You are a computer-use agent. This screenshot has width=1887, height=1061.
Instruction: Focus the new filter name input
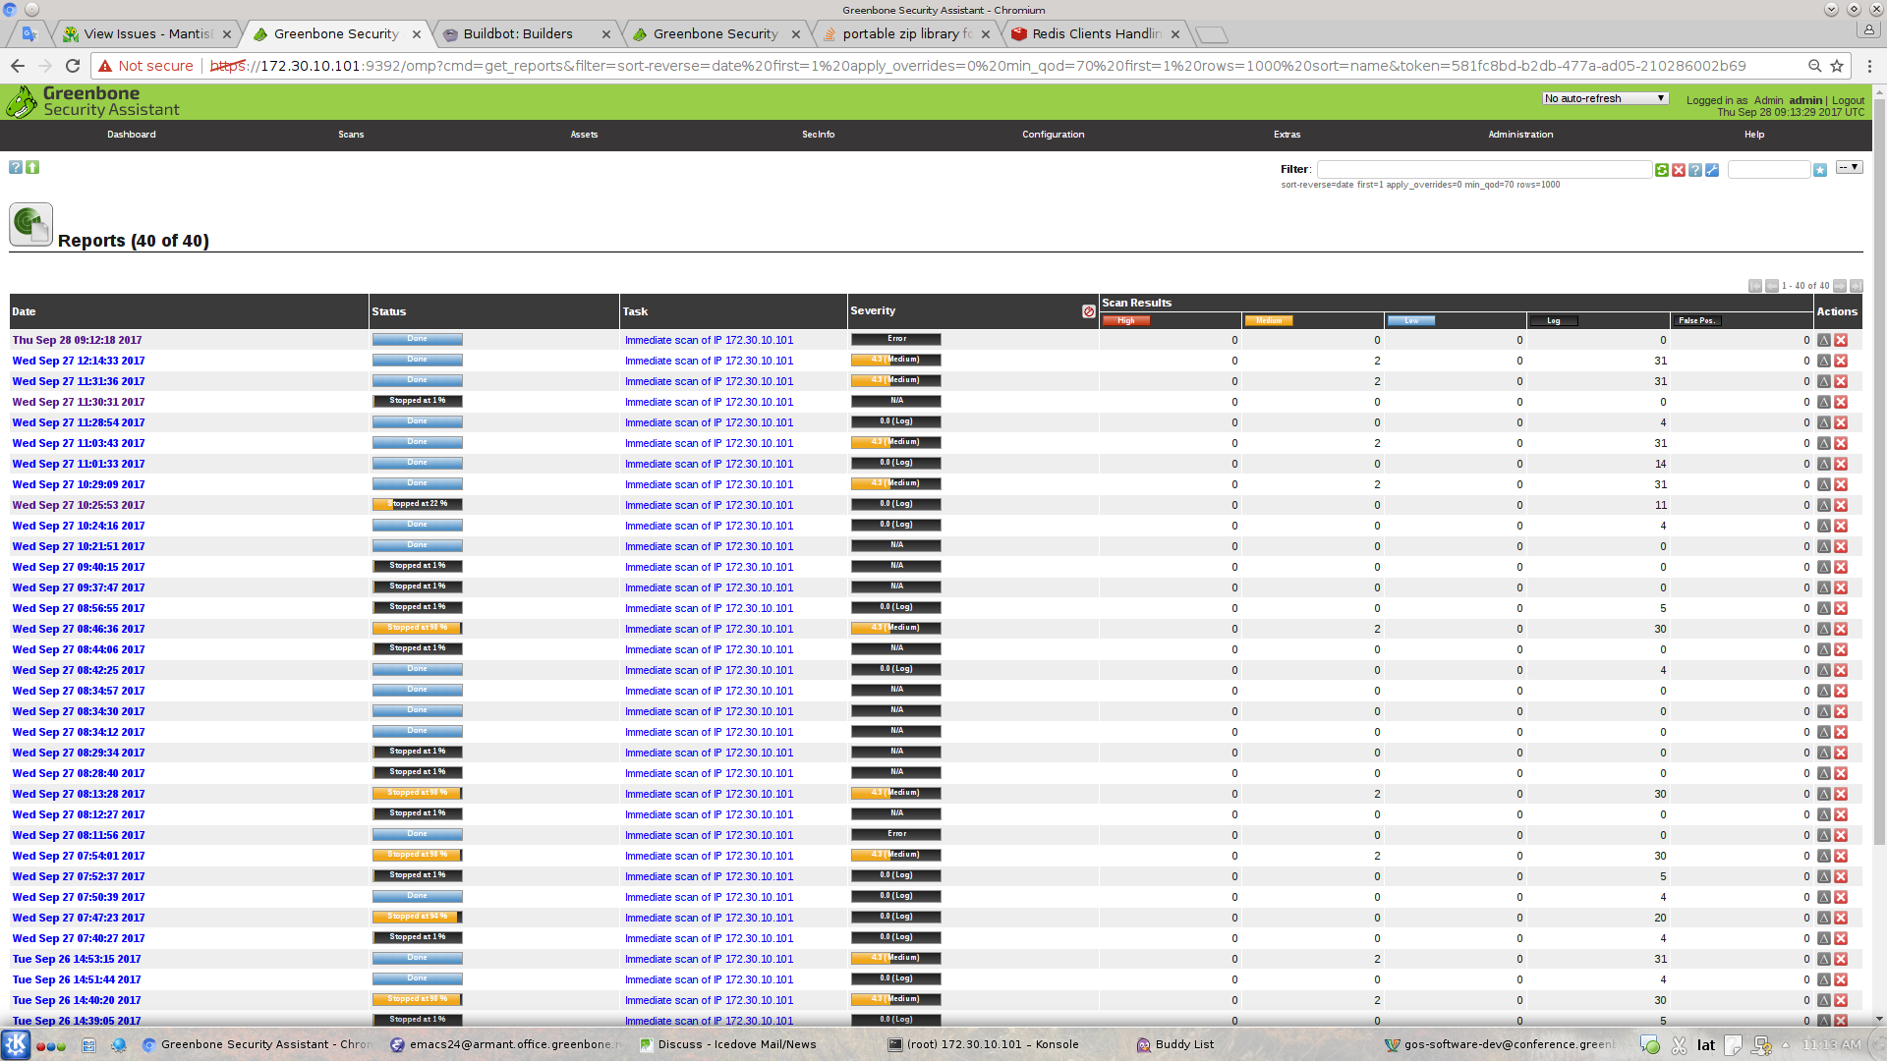click(1769, 170)
